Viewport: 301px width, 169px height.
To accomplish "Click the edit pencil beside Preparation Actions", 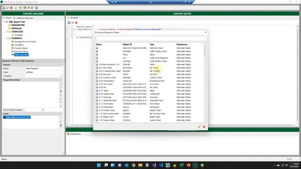I will tap(61, 88).
